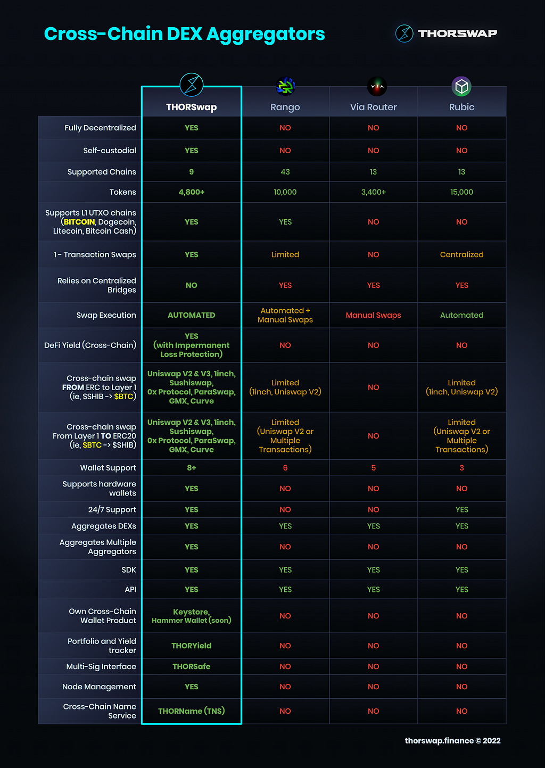Click Via Router tokens value 3,400+
Viewport: 545px width, 768px height.
tap(374, 192)
